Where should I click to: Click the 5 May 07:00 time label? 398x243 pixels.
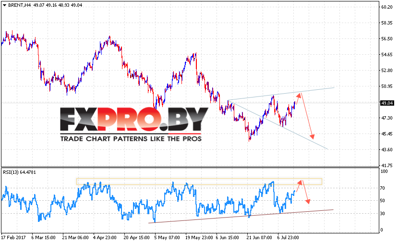pos(168,237)
